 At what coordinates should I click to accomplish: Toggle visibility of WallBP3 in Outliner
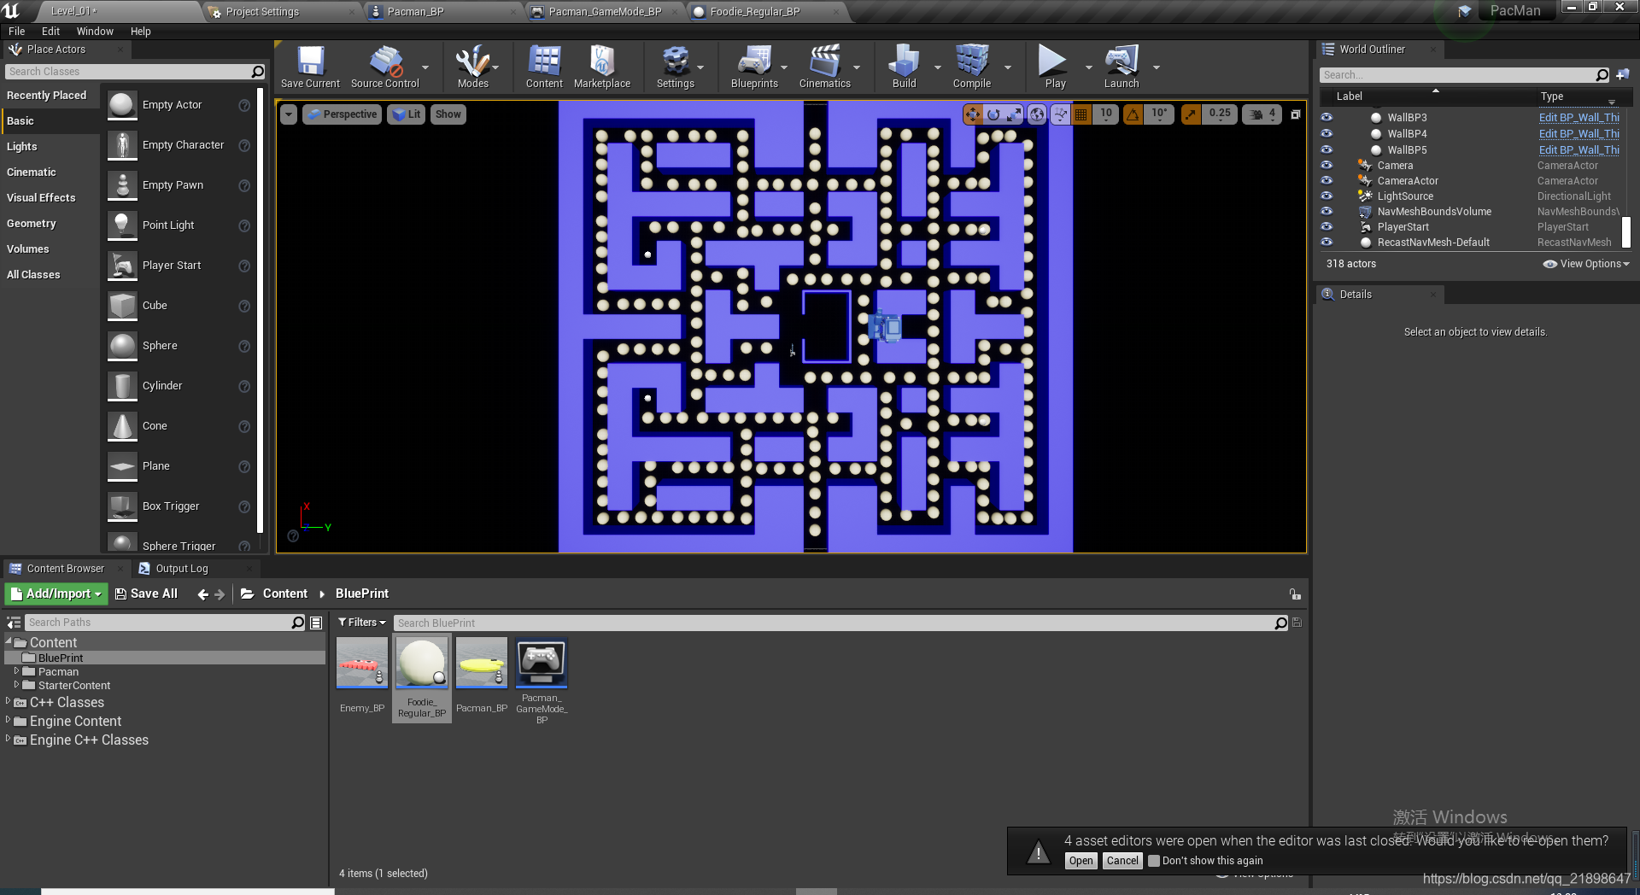coord(1327,118)
